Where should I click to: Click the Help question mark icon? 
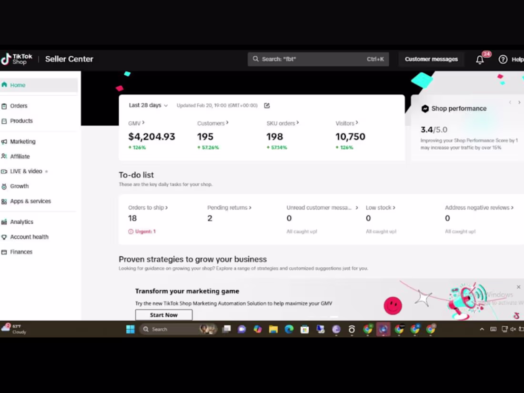(504, 59)
